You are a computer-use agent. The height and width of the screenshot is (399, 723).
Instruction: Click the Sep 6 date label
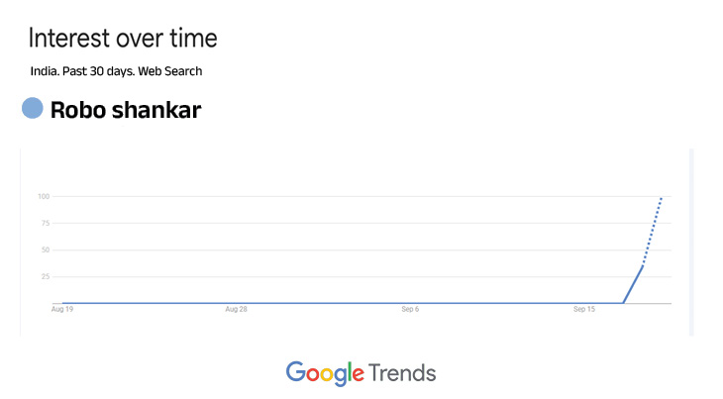pos(410,310)
